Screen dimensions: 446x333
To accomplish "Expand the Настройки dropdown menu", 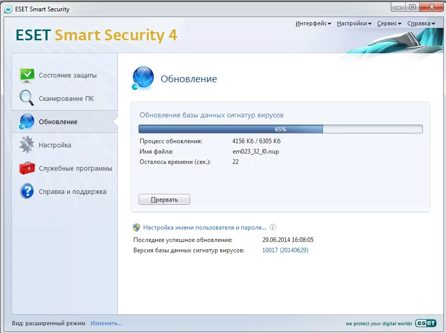I will [x=354, y=23].
